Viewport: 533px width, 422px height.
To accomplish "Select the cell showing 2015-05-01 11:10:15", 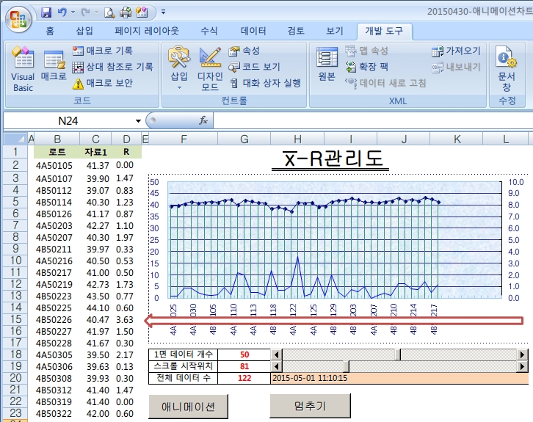I will 399,378.
